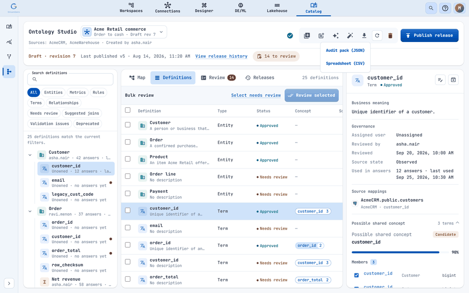Click the Search definitions input field
The image size is (469, 293).
(70, 79)
